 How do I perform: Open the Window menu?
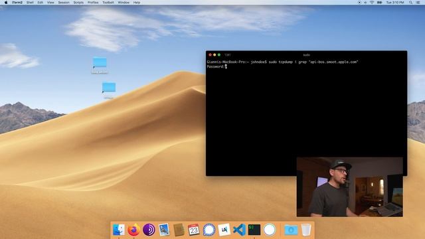click(x=124, y=3)
